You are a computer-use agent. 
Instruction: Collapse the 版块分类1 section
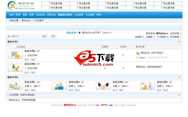(x=179, y=42)
